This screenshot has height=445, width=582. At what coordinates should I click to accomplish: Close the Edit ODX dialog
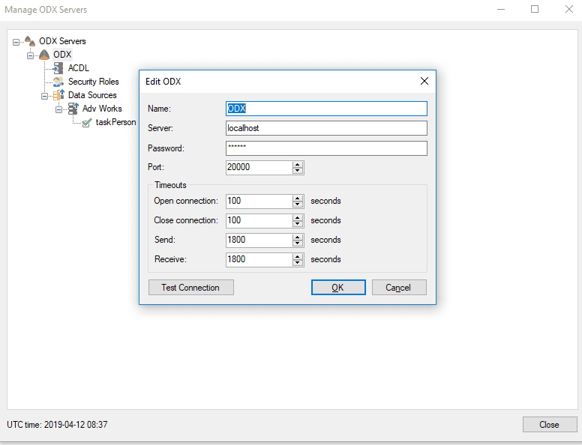click(424, 81)
